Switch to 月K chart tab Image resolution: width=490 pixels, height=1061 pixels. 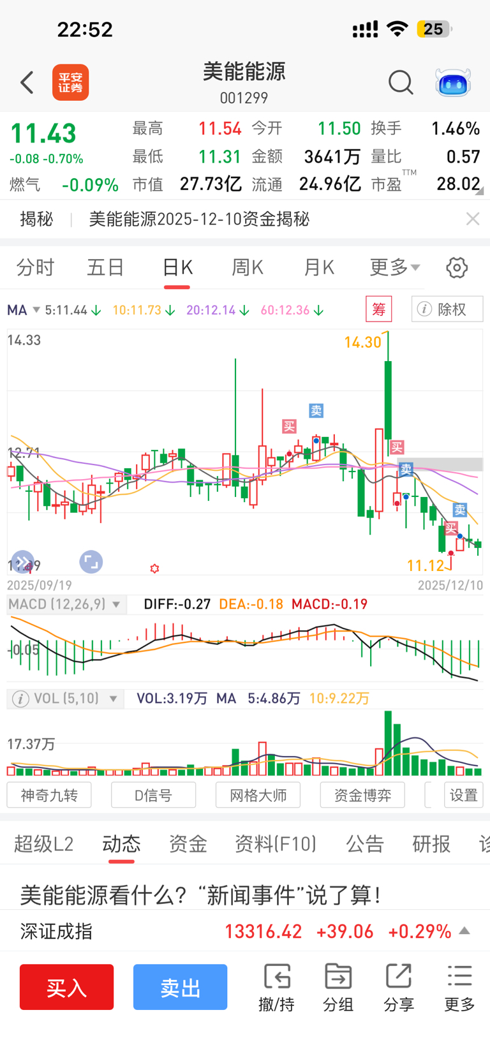(319, 267)
